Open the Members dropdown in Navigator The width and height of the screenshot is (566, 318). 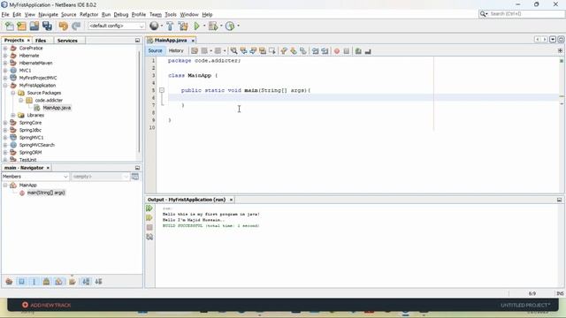click(35, 177)
